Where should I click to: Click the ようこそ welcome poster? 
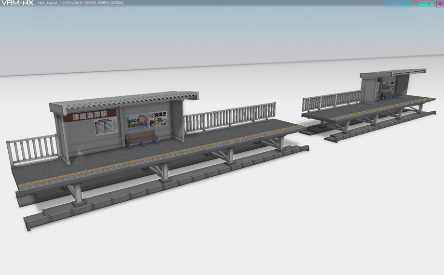137,122
